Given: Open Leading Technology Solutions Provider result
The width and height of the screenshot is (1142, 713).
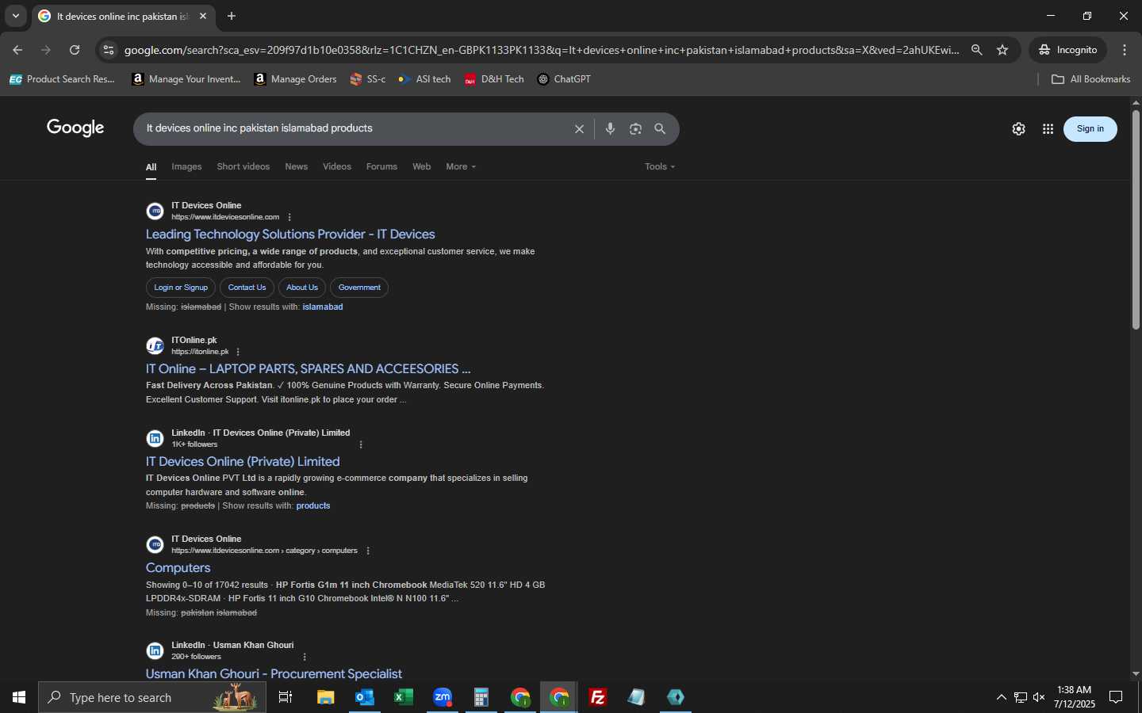Looking at the screenshot, I should (x=290, y=234).
